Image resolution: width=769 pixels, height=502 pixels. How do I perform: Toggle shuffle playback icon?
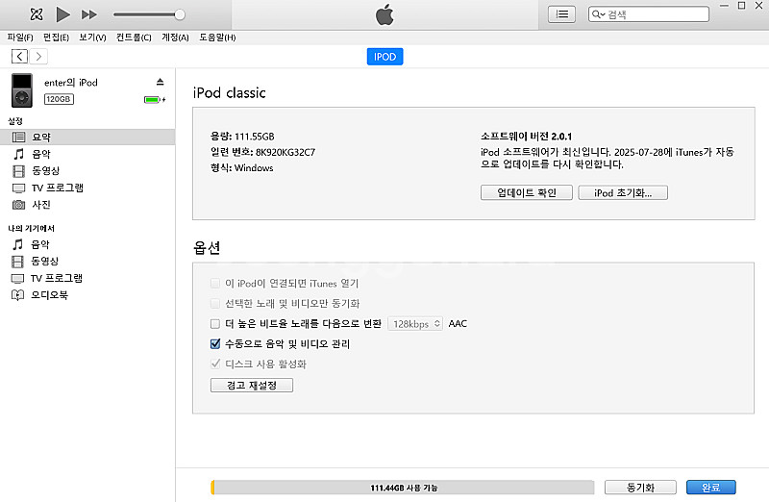tap(37, 14)
